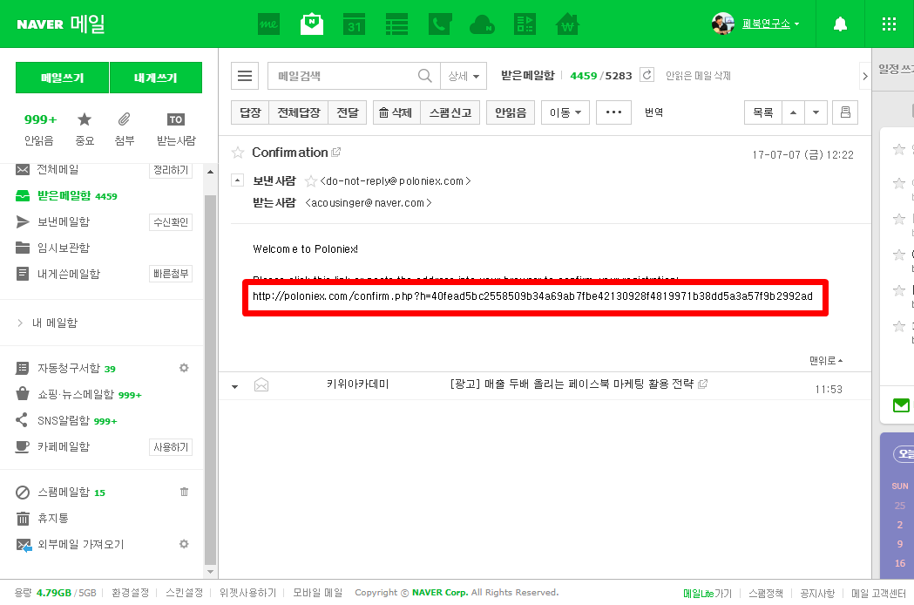Image resolution: width=914 pixels, height=605 pixels.
Task: Click the 내게쓰기 button
Action: [156, 78]
